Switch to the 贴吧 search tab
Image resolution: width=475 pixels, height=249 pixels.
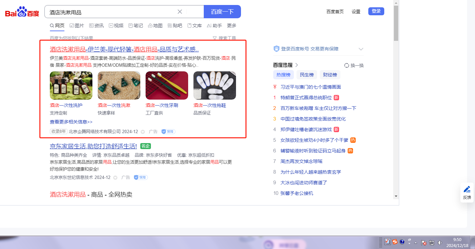[x=175, y=26]
